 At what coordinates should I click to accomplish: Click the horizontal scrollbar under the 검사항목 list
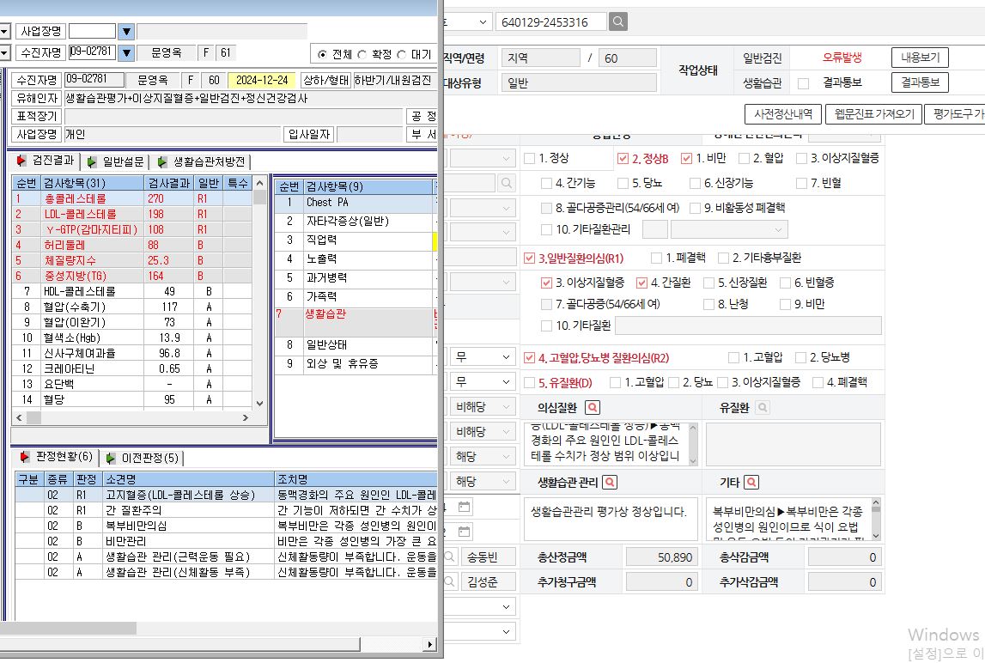coord(132,417)
